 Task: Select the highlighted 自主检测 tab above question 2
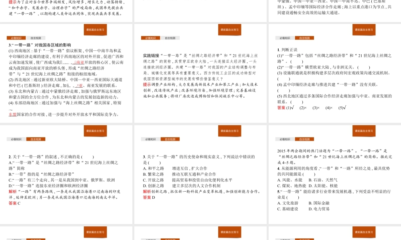click(36, 139)
